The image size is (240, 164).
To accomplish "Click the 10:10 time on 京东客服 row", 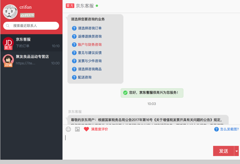I will (x=56, y=46).
